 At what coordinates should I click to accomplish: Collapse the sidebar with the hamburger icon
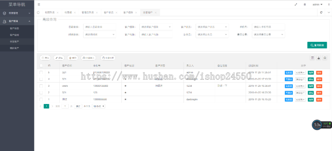pyautogui.click(x=39, y=4)
